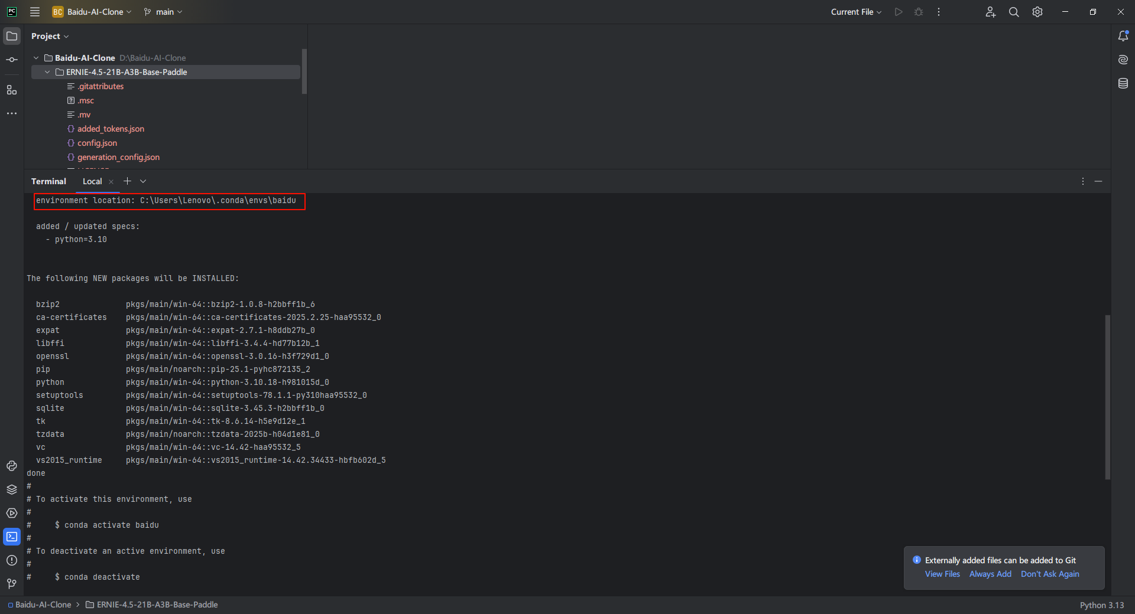Open the Database tool window

[1123, 83]
